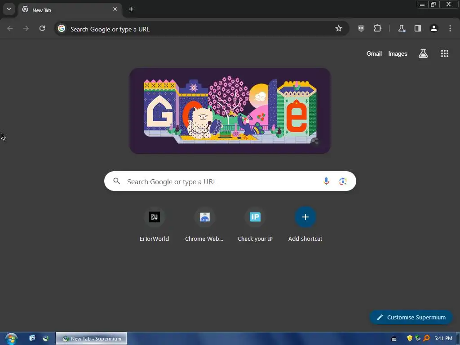This screenshot has height=345, width=460.
Task: Open the Extensions puzzle-piece menu
Action: pyautogui.click(x=377, y=28)
